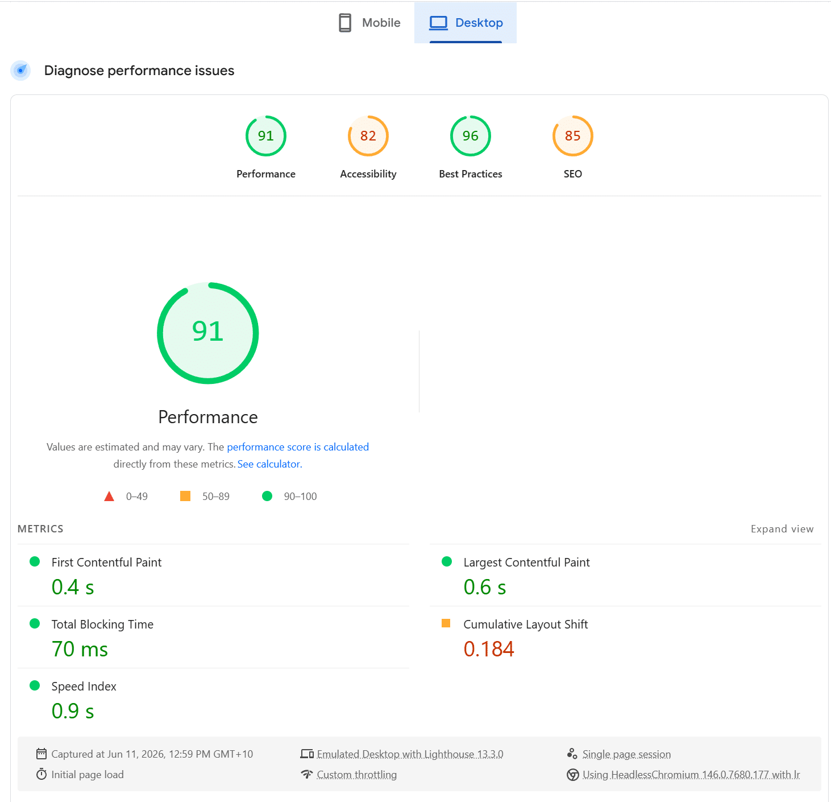Click the METRICS section heading
The height and width of the screenshot is (802, 831).
(x=40, y=529)
